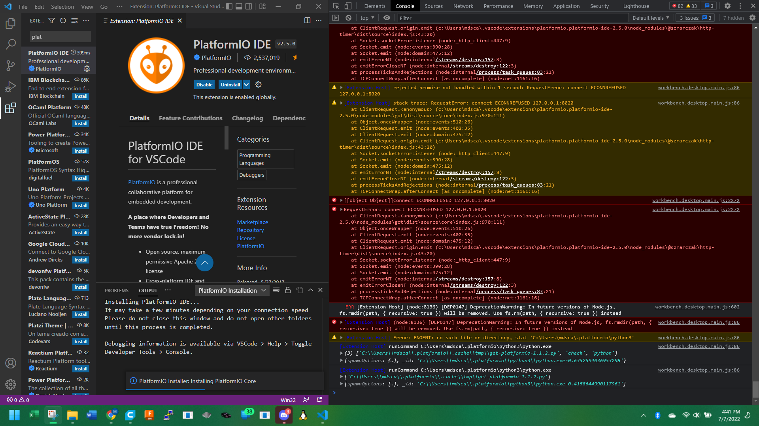
Task: Close the Extension: PlatformIO IDE tab
Action: point(180,21)
